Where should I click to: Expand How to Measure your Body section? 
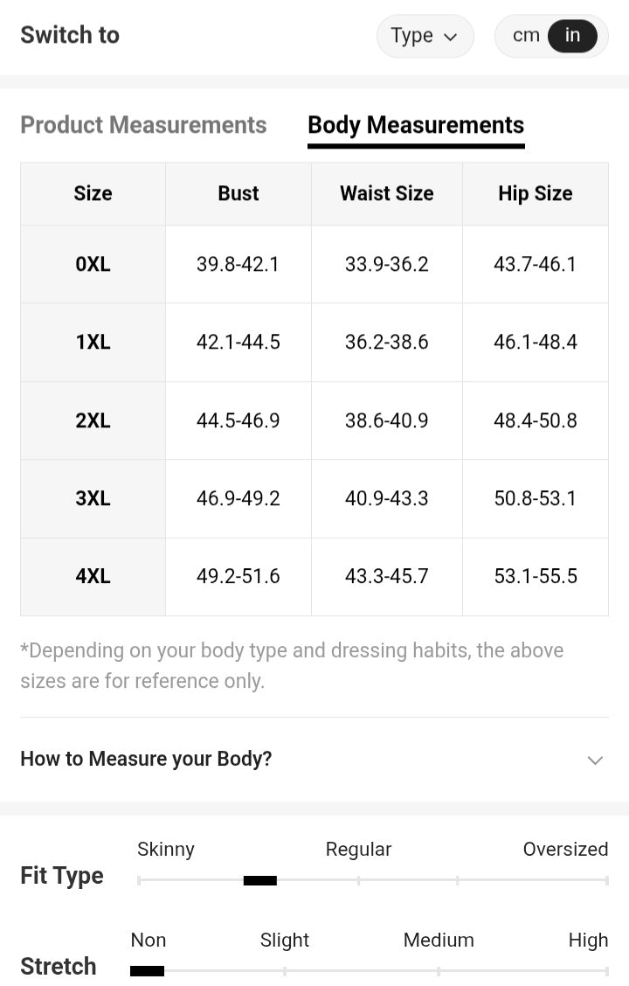[146, 759]
